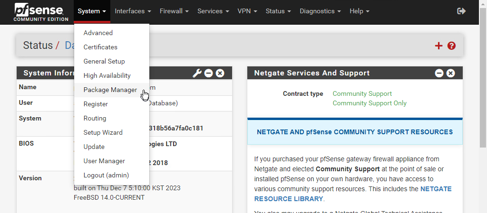
Task: Click the Community Support contract text
Action: 362,94
